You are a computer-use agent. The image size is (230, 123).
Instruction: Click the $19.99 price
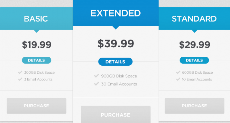click(37, 45)
